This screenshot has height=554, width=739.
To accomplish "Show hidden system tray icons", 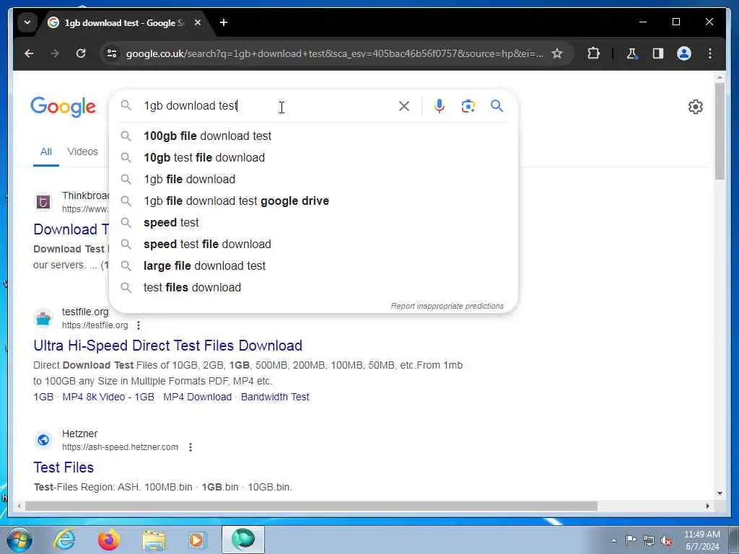I will coord(613,540).
